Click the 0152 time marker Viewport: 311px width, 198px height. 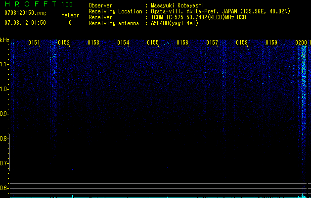point(64,43)
